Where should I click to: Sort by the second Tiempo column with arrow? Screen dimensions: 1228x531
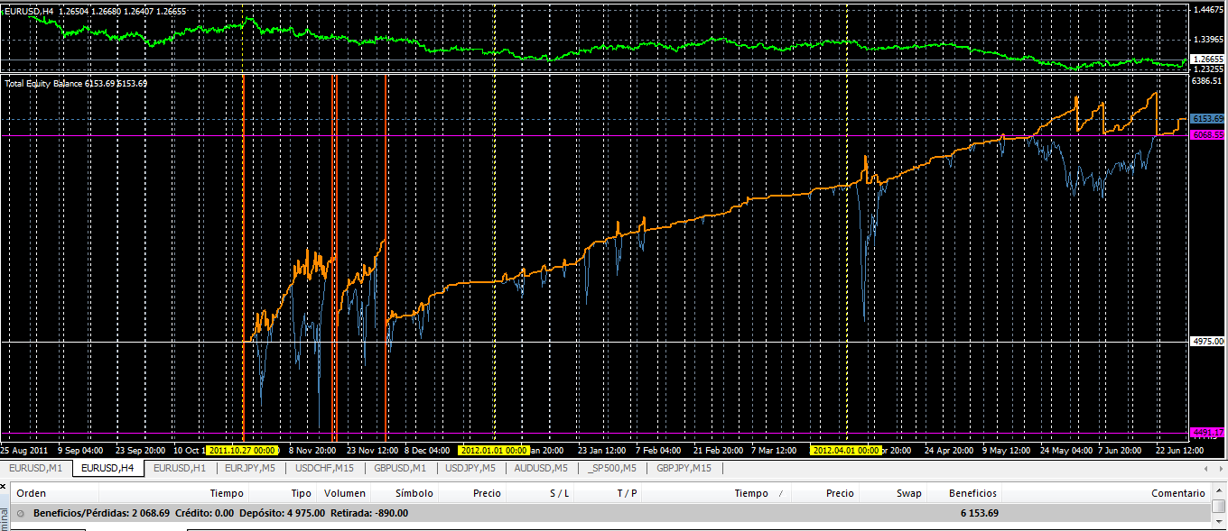[716, 493]
